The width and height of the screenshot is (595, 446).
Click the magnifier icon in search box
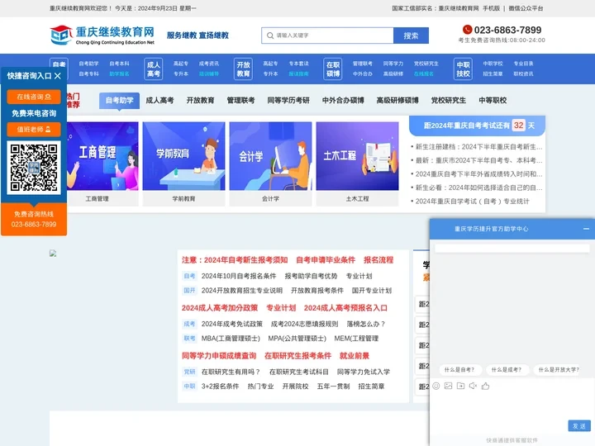270,36
